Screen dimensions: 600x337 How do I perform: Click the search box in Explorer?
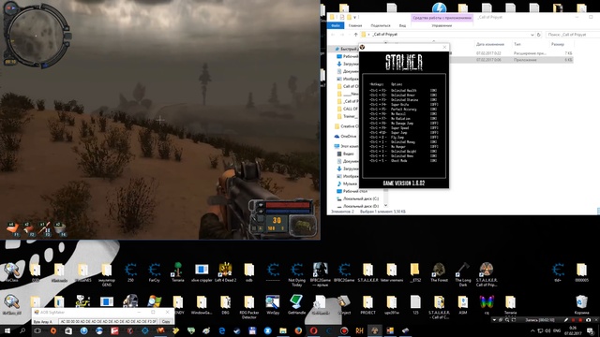(x=573, y=35)
